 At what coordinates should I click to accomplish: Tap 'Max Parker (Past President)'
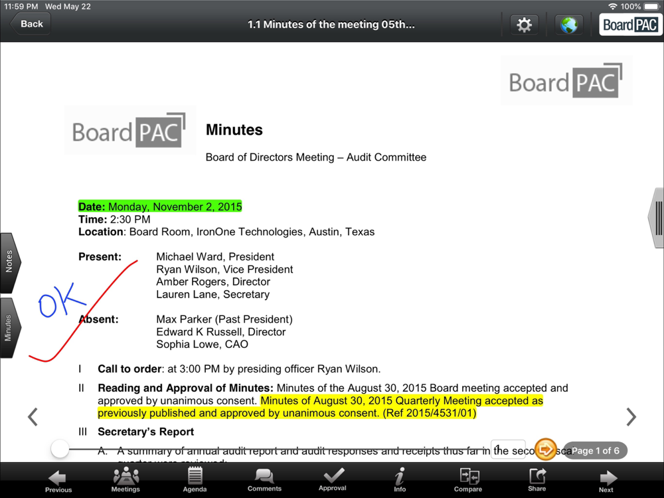pyautogui.click(x=224, y=319)
